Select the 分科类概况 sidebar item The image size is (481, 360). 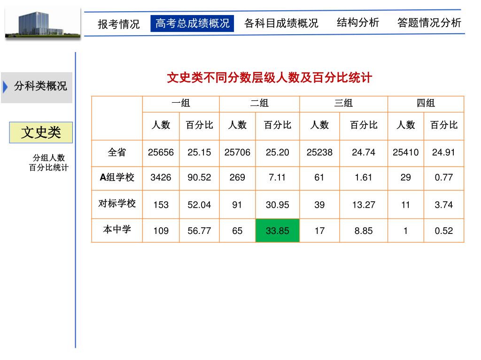pyautogui.click(x=37, y=87)
